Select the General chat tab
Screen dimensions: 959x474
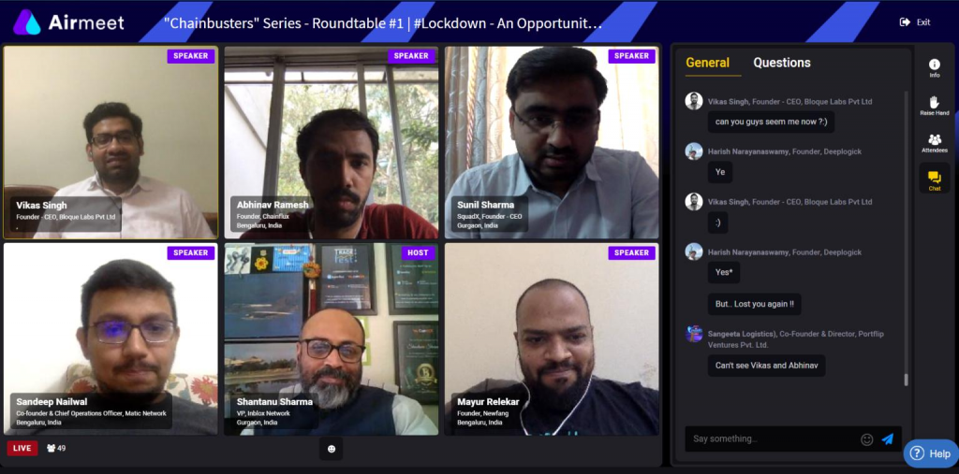point(707,63)
